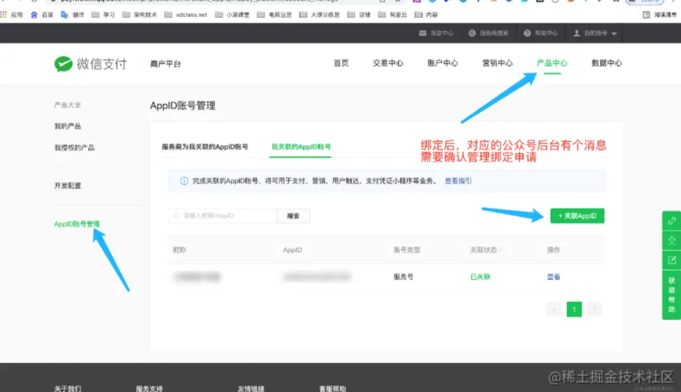Viewport: 681px width, 392px height.
Task: Open the 百度 bookmark
Action: pyautogui.click(x=42, y=15)
